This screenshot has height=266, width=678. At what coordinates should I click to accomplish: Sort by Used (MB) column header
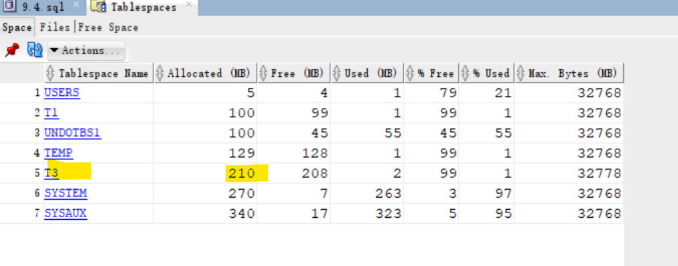pos(367,73)
